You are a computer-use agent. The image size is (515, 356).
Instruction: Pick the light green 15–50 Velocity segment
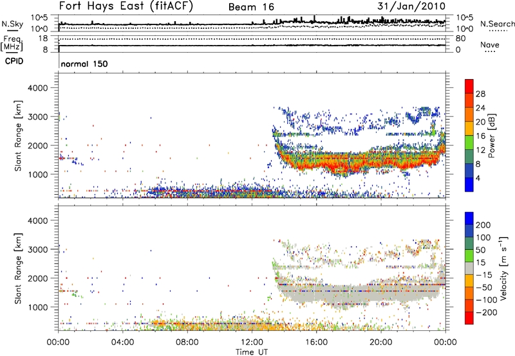pos(469,256)
